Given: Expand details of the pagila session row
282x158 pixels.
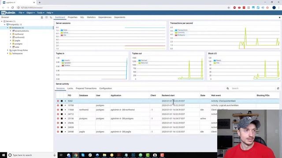Looking at the screenshot, I should click(65, 132).
